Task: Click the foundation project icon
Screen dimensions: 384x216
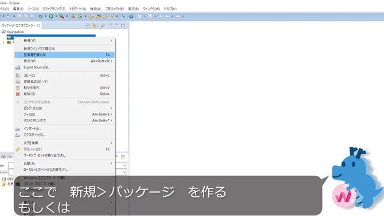Action: pyautogui.click(x=4, y=32)
